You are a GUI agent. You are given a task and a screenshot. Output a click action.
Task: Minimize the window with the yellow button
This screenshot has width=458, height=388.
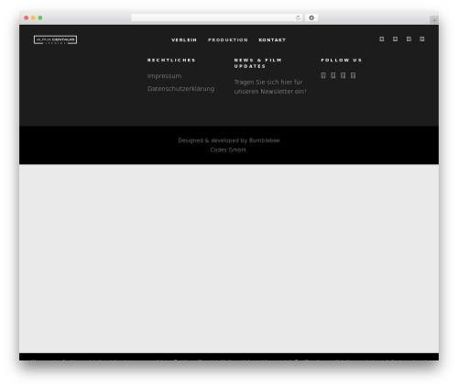(x=33, y=17)
